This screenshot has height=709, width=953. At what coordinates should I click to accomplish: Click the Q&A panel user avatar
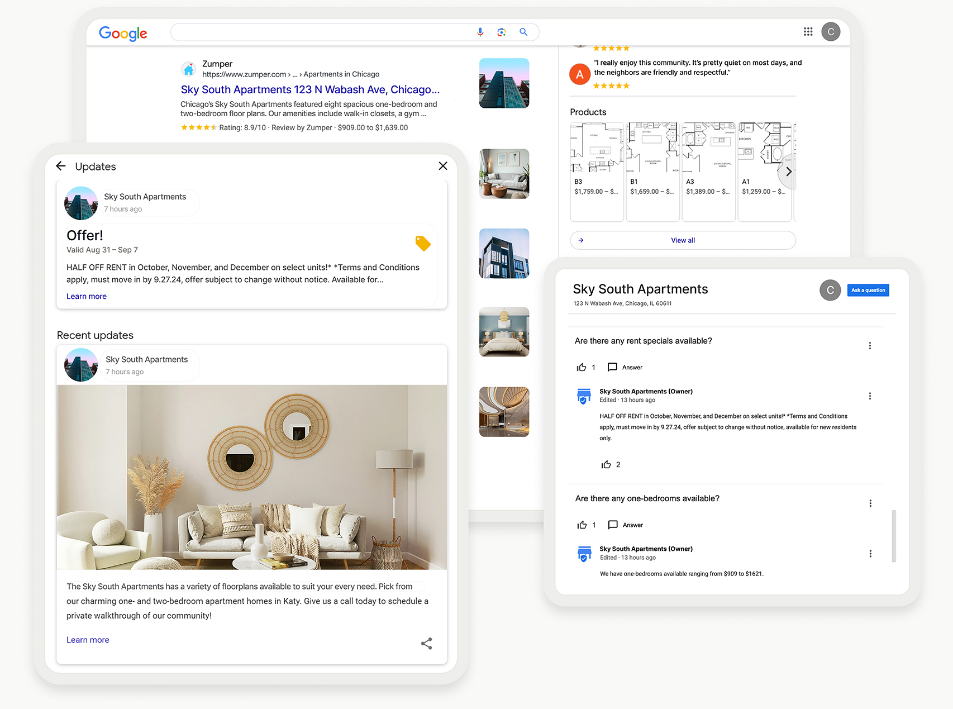click(830, 290)
